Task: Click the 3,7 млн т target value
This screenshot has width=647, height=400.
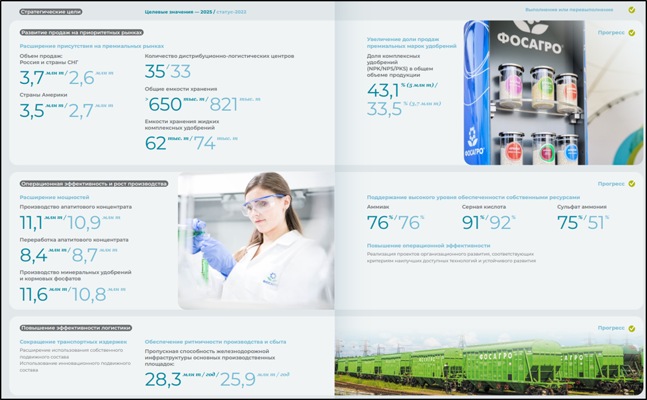Action: pos(42,77)
